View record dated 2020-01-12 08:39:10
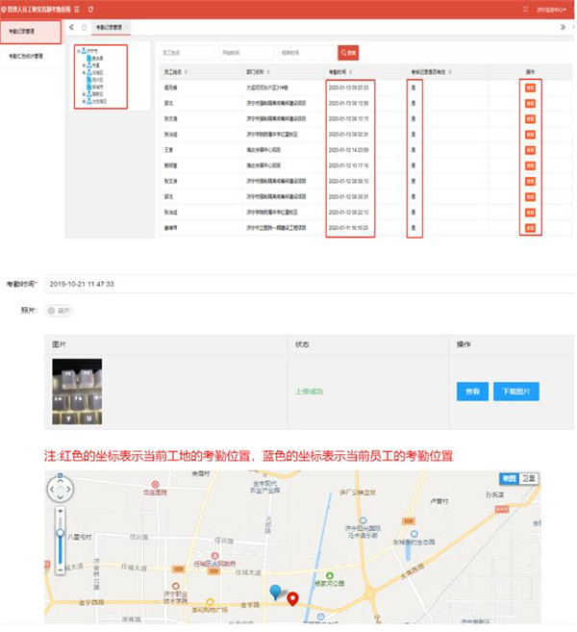This screenshot has height=632, width=577. (530, 182)
